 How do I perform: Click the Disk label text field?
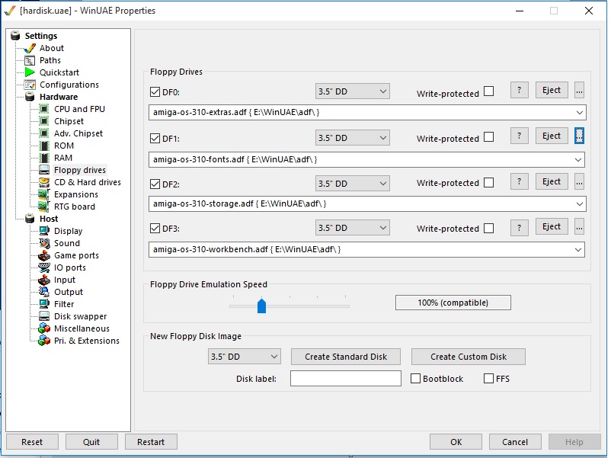pos(346,379)
